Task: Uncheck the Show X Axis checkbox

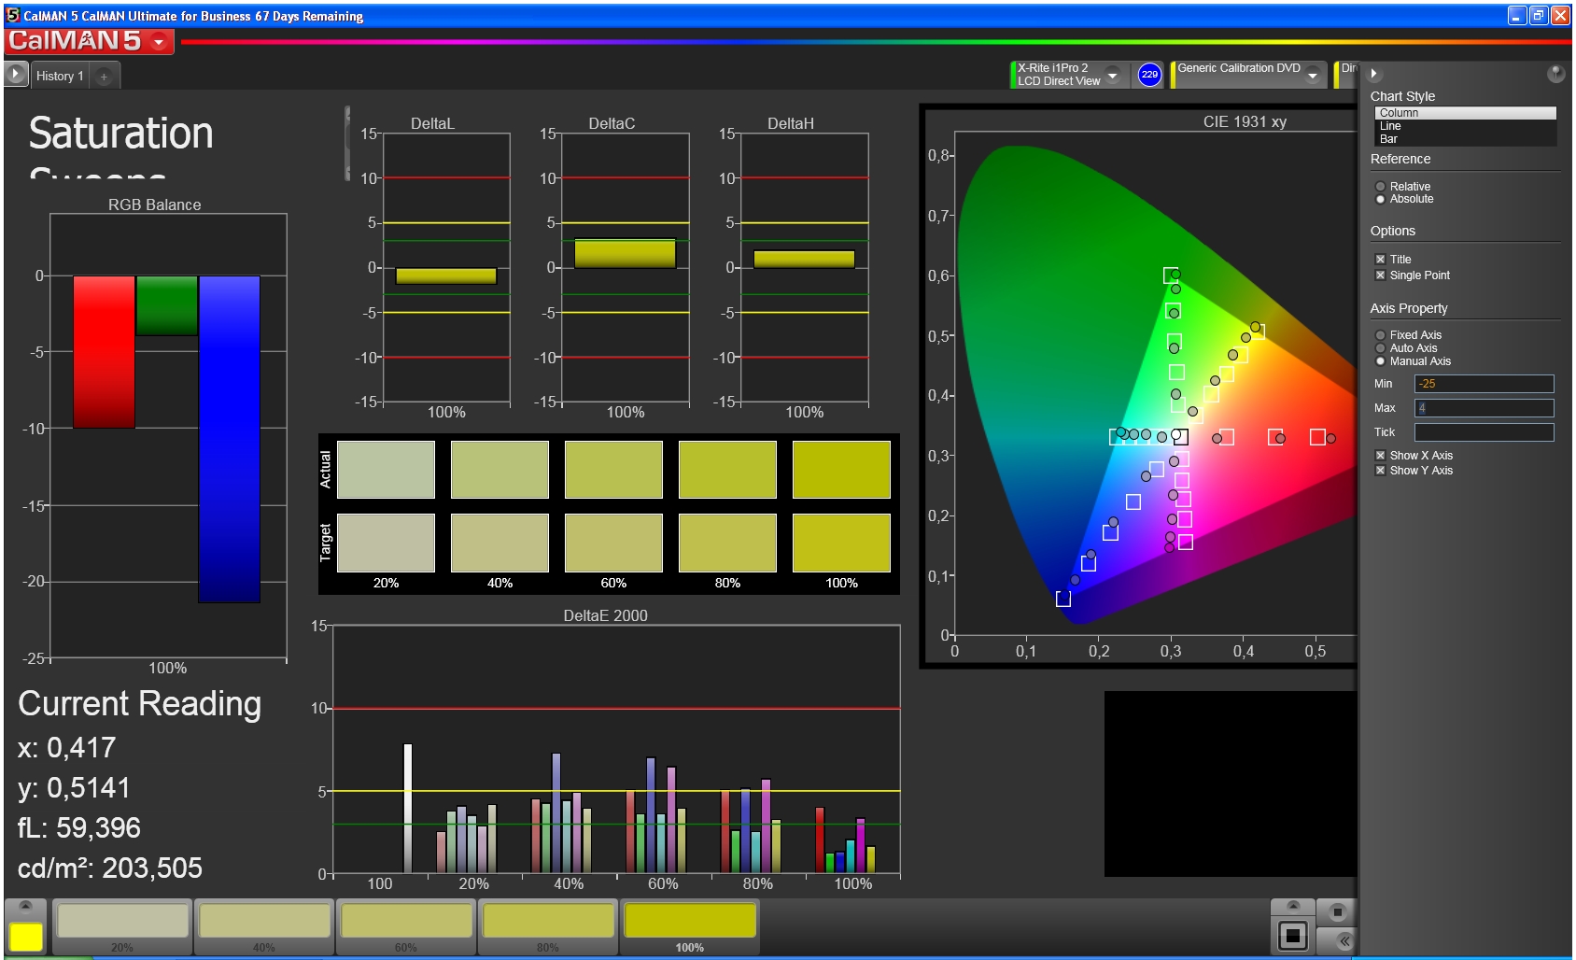Action: [1380, 456]
